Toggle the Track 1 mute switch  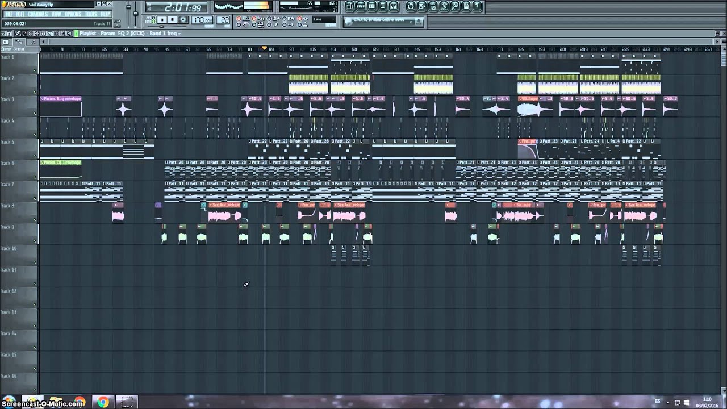(x=35, y=70)
